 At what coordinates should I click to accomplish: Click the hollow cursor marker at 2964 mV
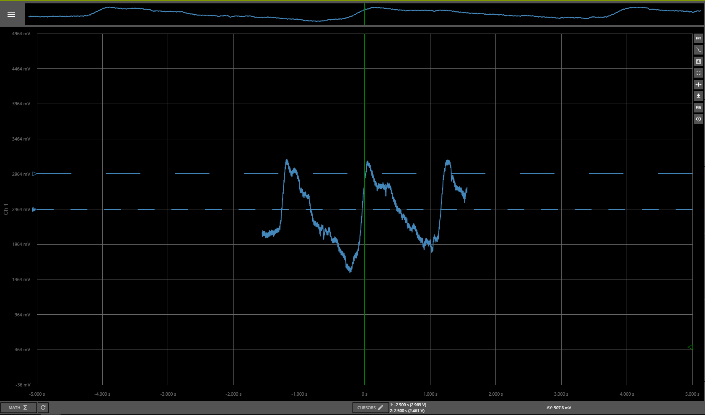34,174
